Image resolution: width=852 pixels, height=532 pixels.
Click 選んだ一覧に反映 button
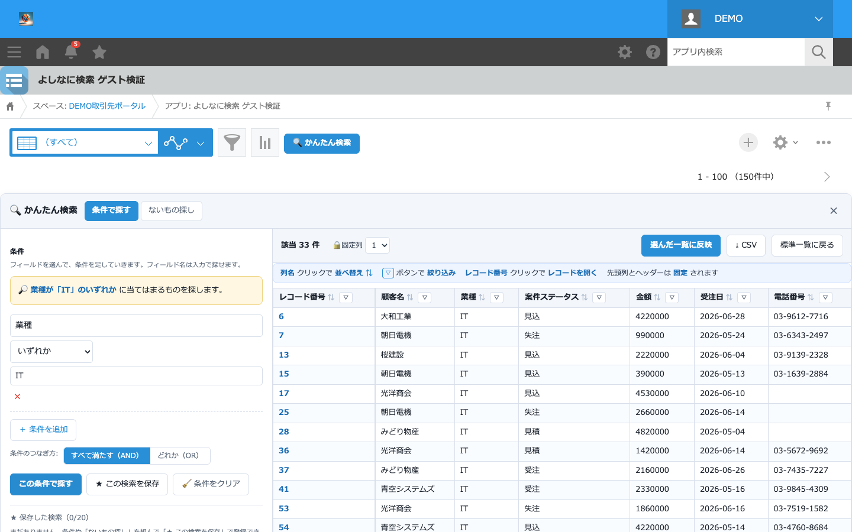click(x=681, y=245)
